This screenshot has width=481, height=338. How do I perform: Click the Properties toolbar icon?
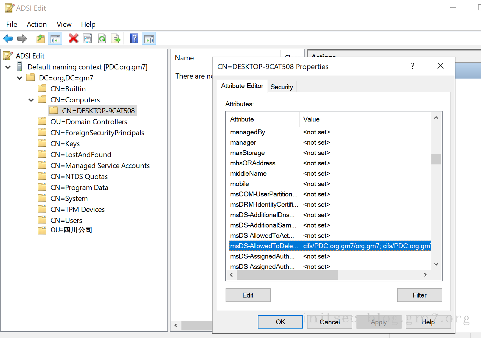(x=87, y=39)
